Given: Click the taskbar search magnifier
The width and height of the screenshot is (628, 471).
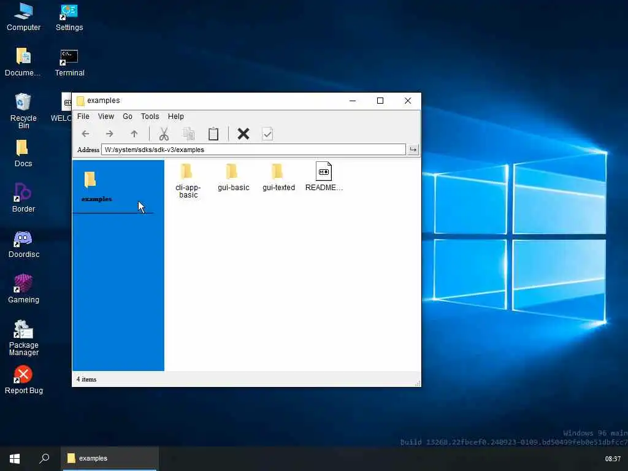Looking at the screenshot, I should [x=44, y=459].
